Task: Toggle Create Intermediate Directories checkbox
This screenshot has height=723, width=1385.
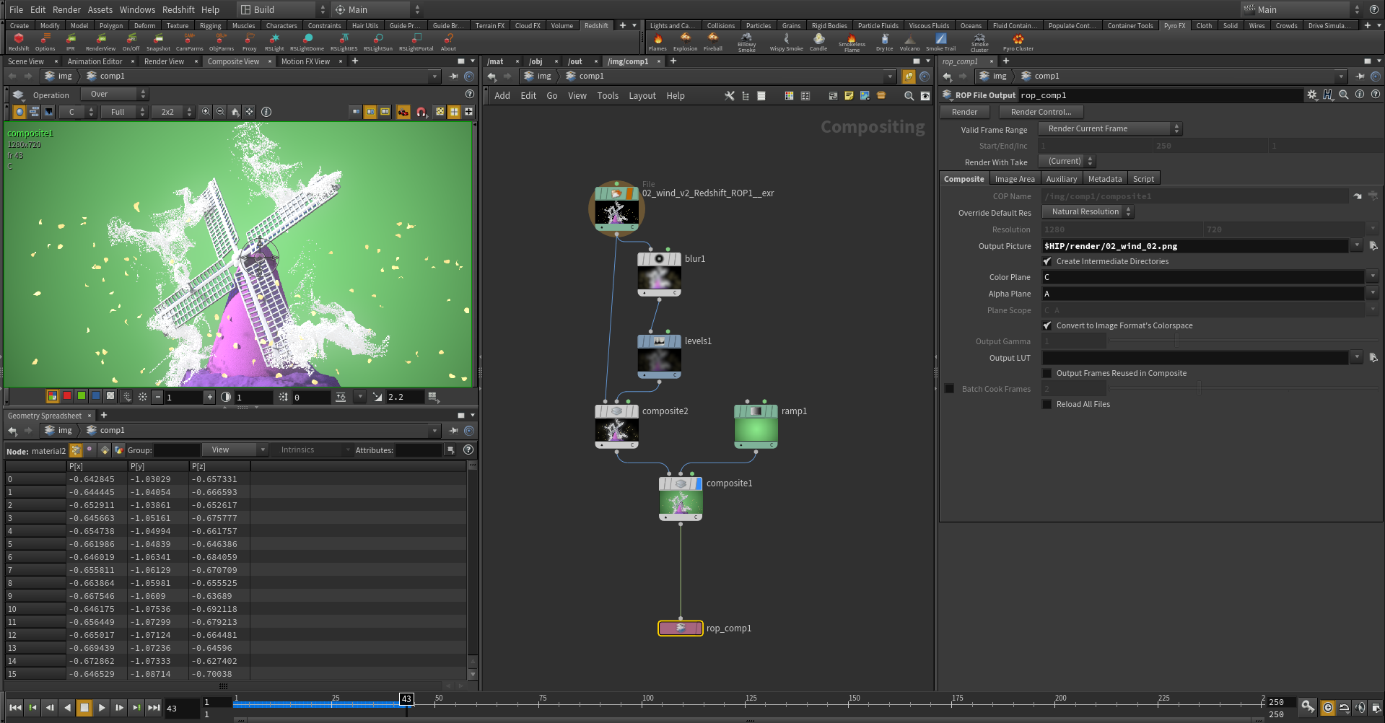Action: pos(1047,261)
